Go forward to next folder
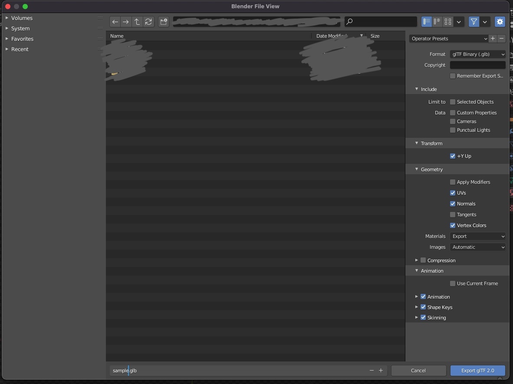513x384 pixels. coord(125,22)
